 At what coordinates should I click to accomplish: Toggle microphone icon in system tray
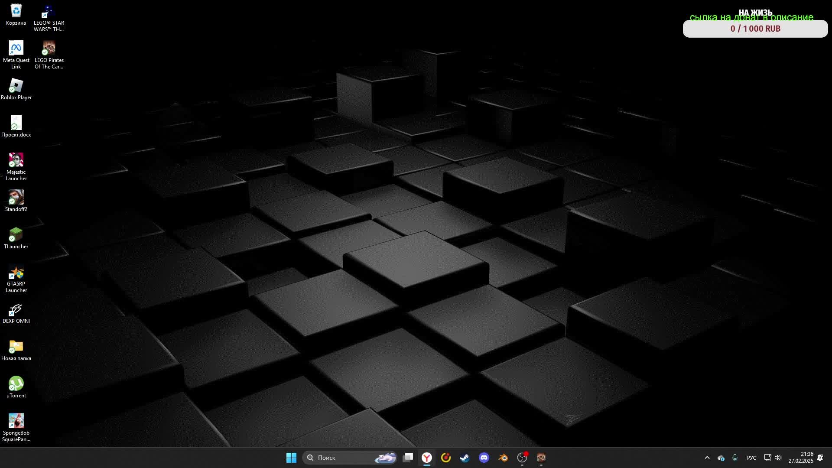click(735, 458)
